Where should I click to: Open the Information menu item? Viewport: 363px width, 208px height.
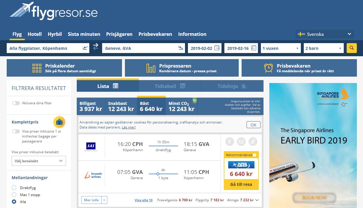click(192, 34)
